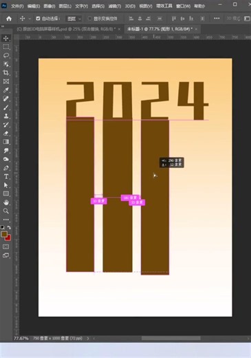
Task: Swap foreground and background colors
Action: (9, 227)
